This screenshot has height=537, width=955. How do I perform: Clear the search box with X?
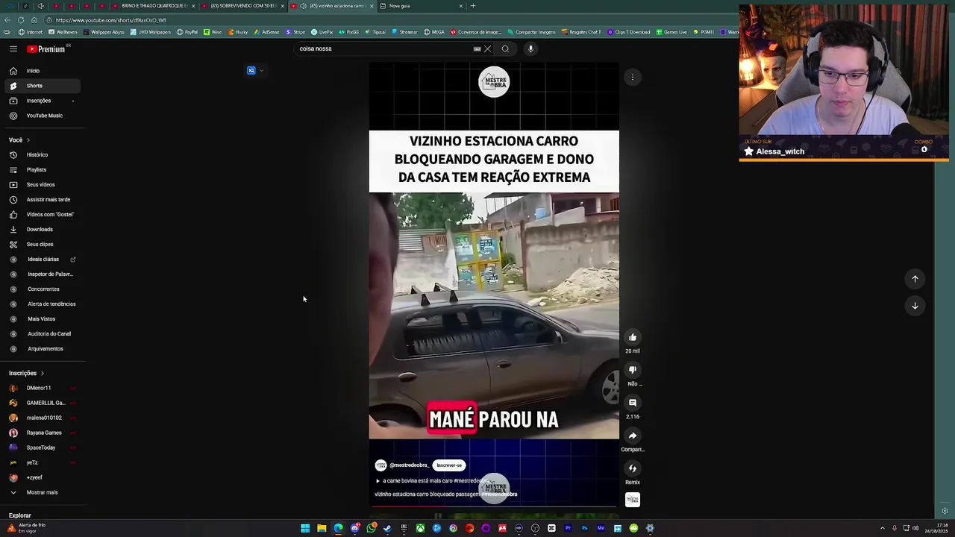(x=488, y=49)
